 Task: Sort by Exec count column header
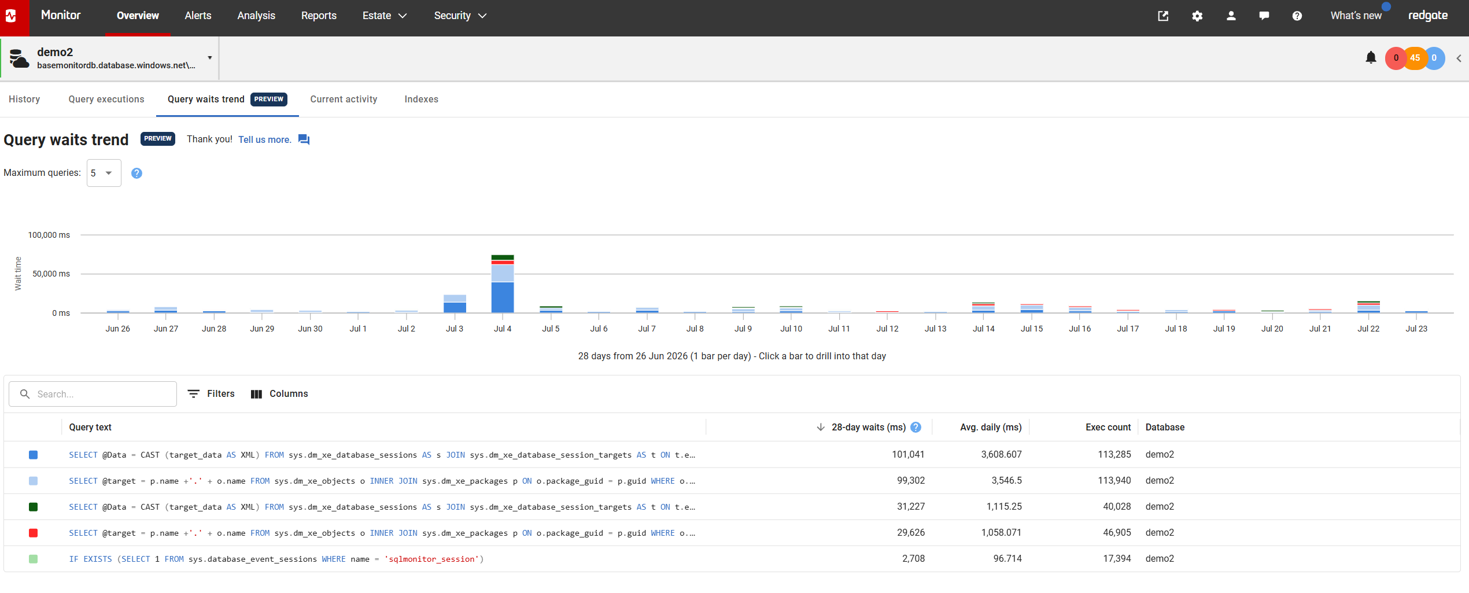pos(1108,427)
